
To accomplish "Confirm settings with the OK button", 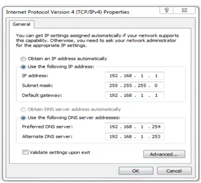I will pyautogui.click(x=136, y=171).
